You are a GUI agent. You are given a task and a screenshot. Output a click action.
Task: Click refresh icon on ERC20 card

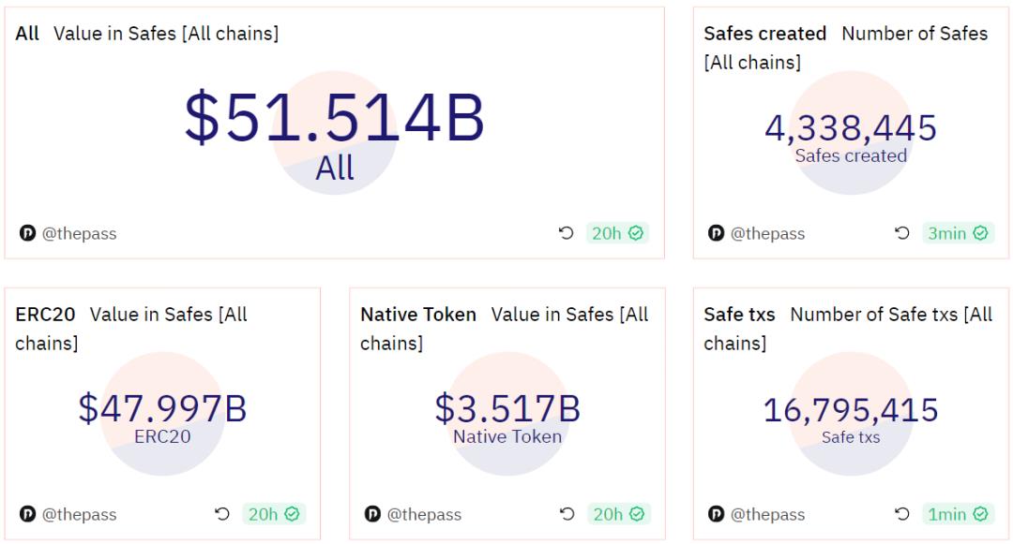[221, 514]
